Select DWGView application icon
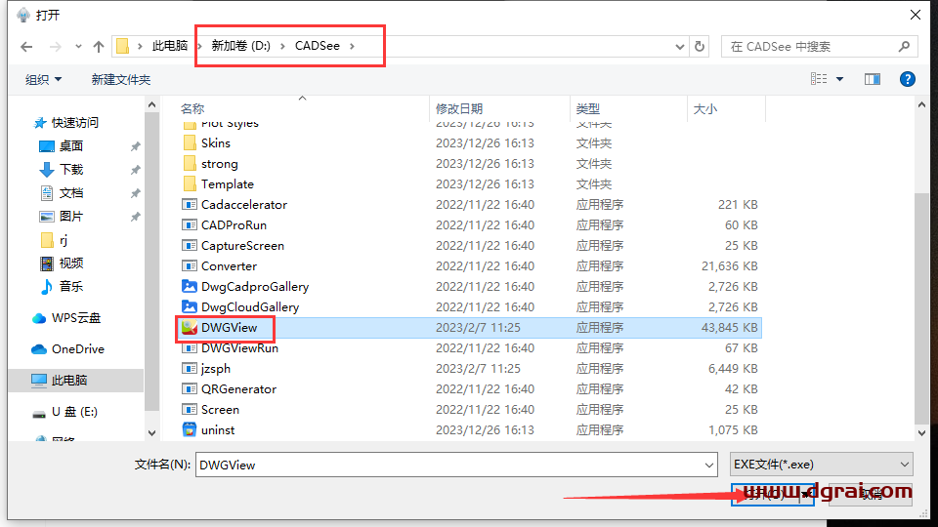This screenshot has width=938, height=527. (190, 328)
